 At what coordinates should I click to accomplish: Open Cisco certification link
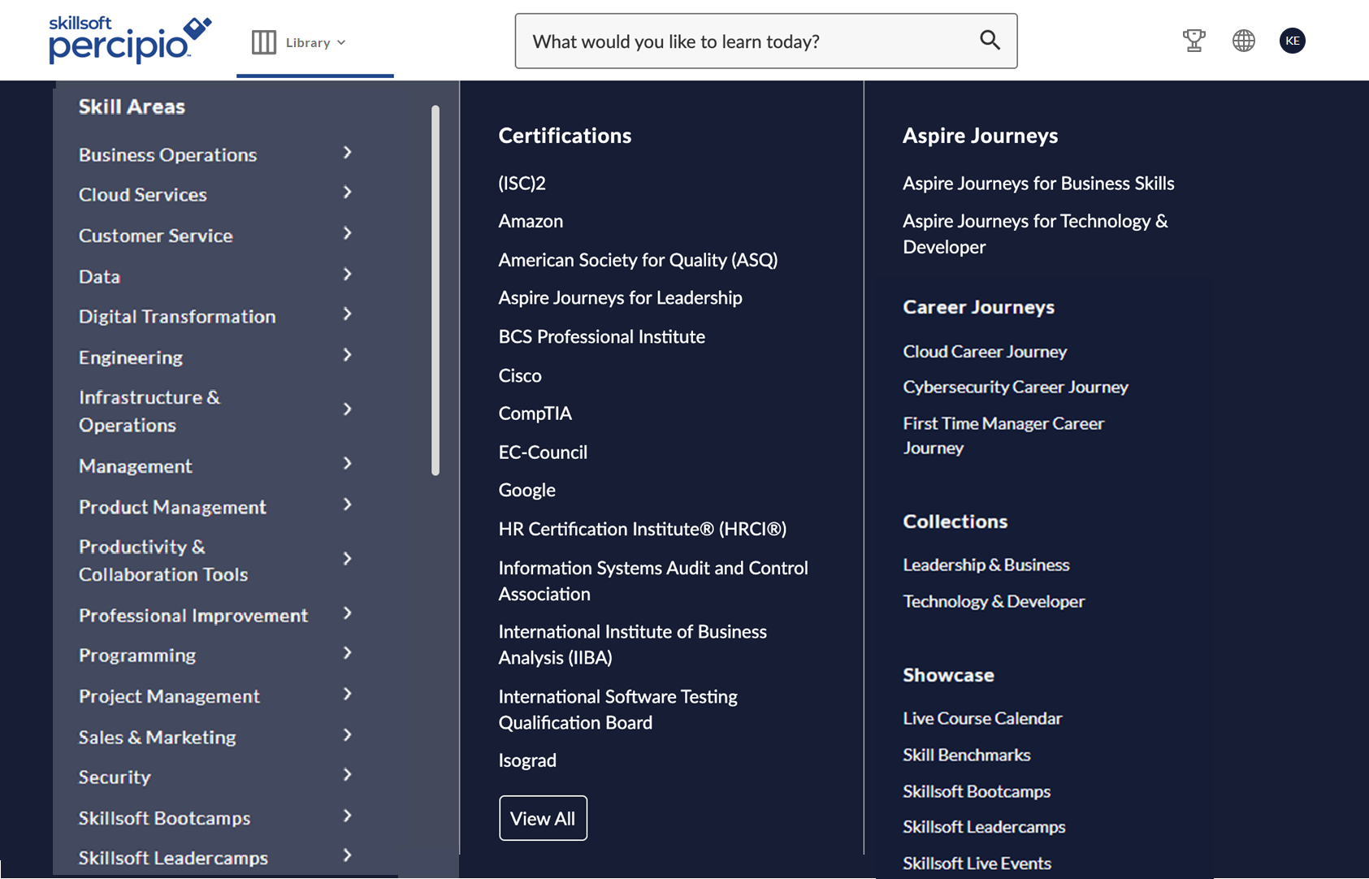[520, 375]
